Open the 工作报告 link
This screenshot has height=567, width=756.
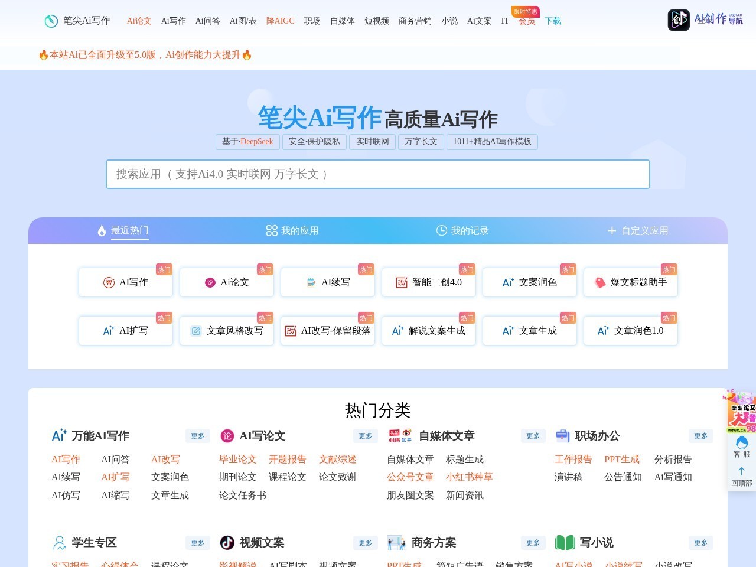pyautogui.click(x=573, y=460)
